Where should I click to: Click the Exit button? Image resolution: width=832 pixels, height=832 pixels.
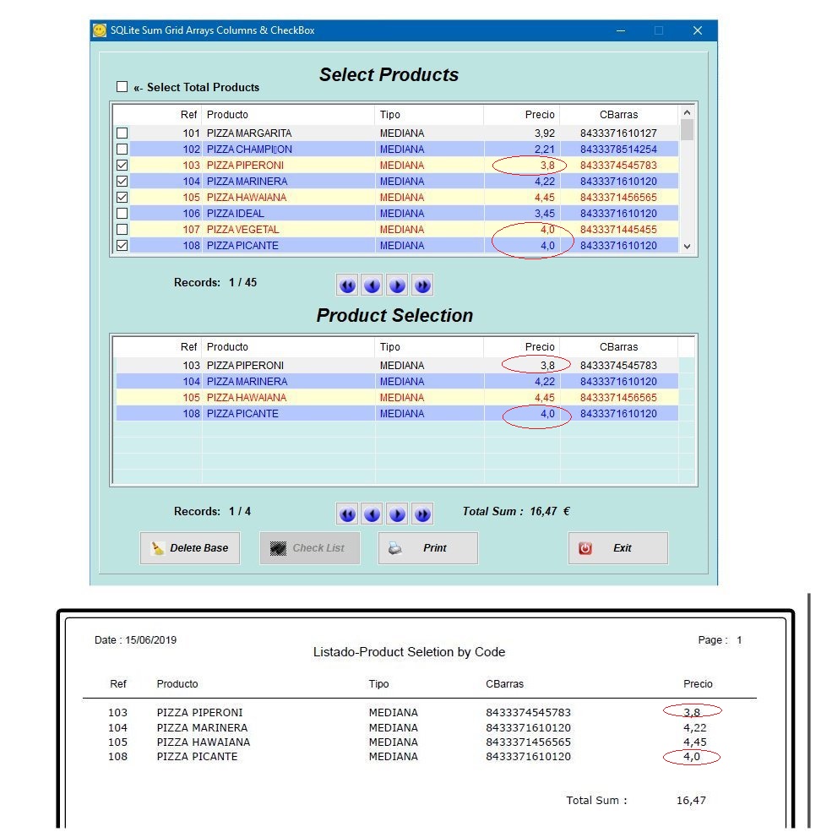pyautogui.click(x=617, y=548)
